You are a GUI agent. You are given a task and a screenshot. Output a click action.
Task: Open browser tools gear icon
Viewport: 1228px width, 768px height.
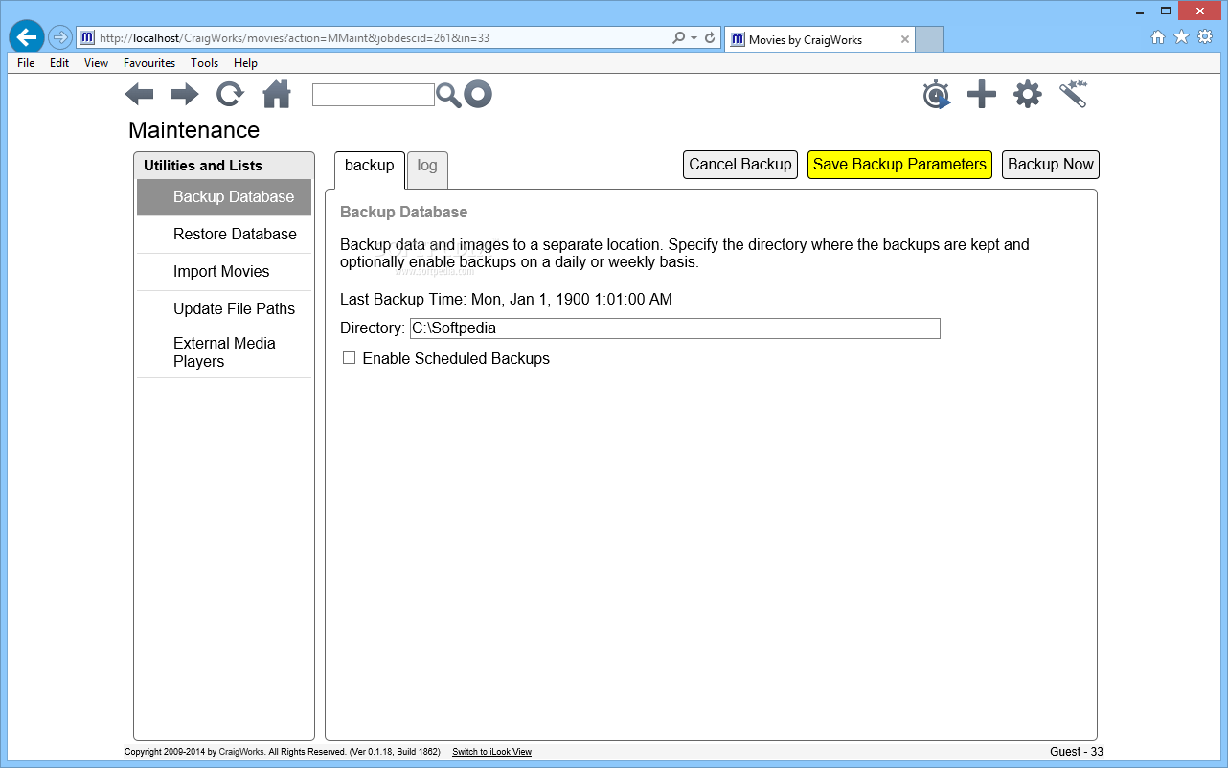(1205, 37)
